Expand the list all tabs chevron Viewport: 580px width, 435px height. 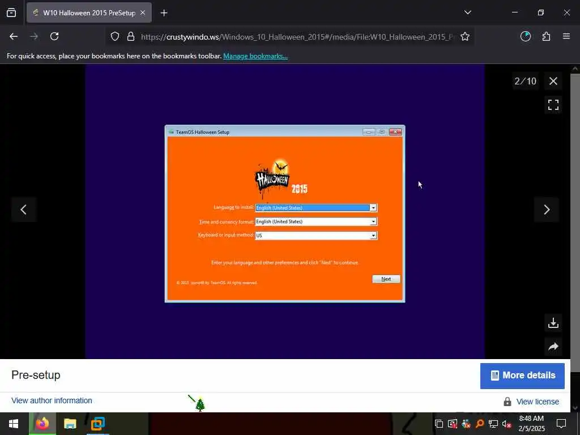[x=467, y=12]
